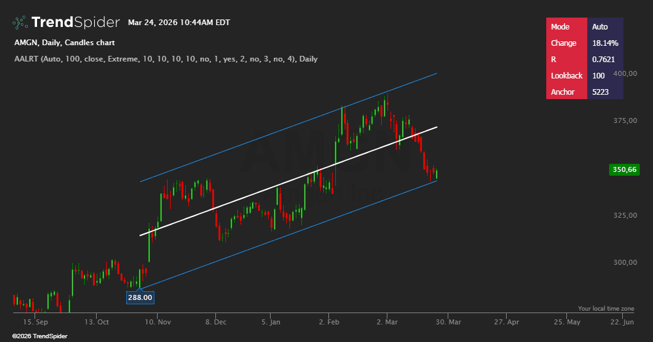Click the ©2026 TrendSpider copyright text
The image size is (653, 342).
(40, 336)
